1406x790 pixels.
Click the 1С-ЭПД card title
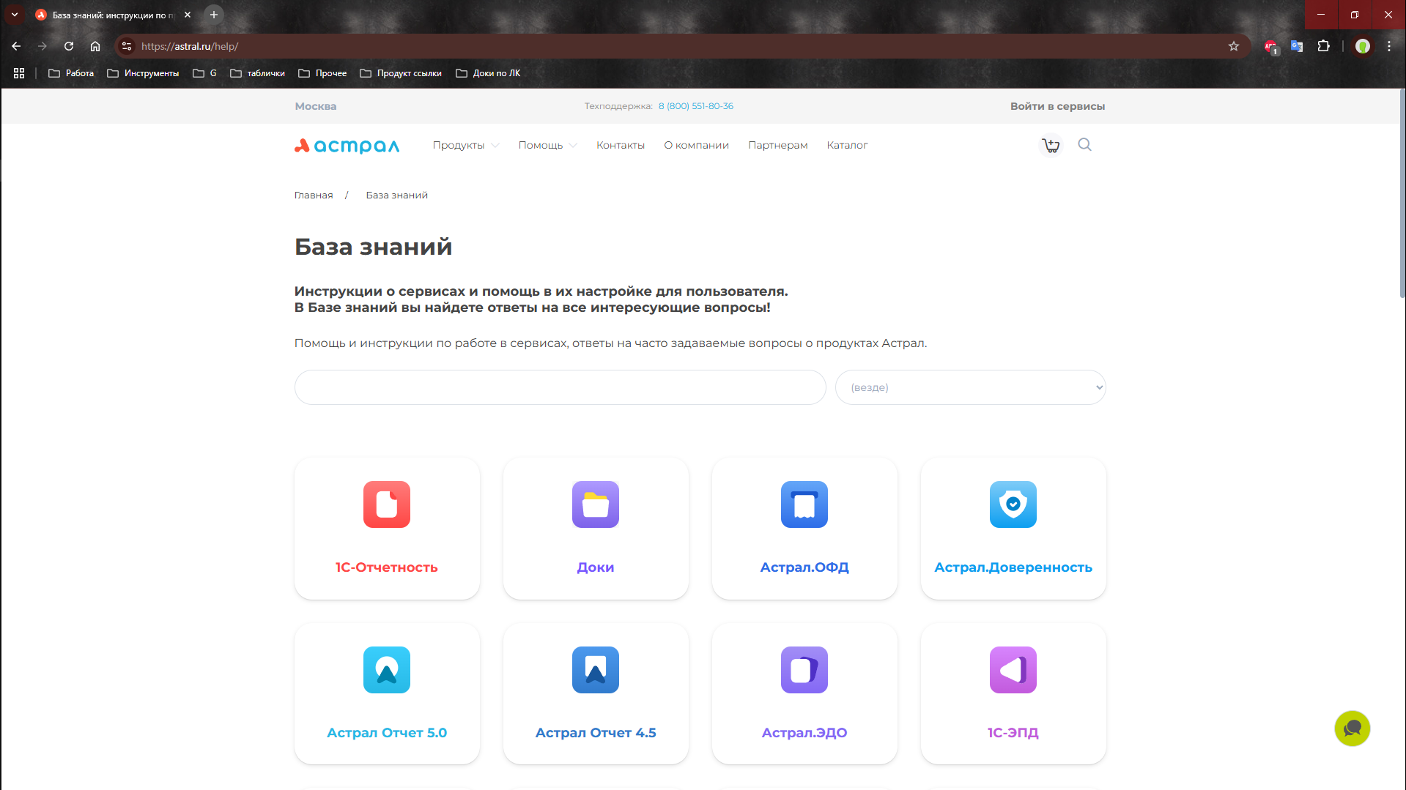(x=1013, y=733)
